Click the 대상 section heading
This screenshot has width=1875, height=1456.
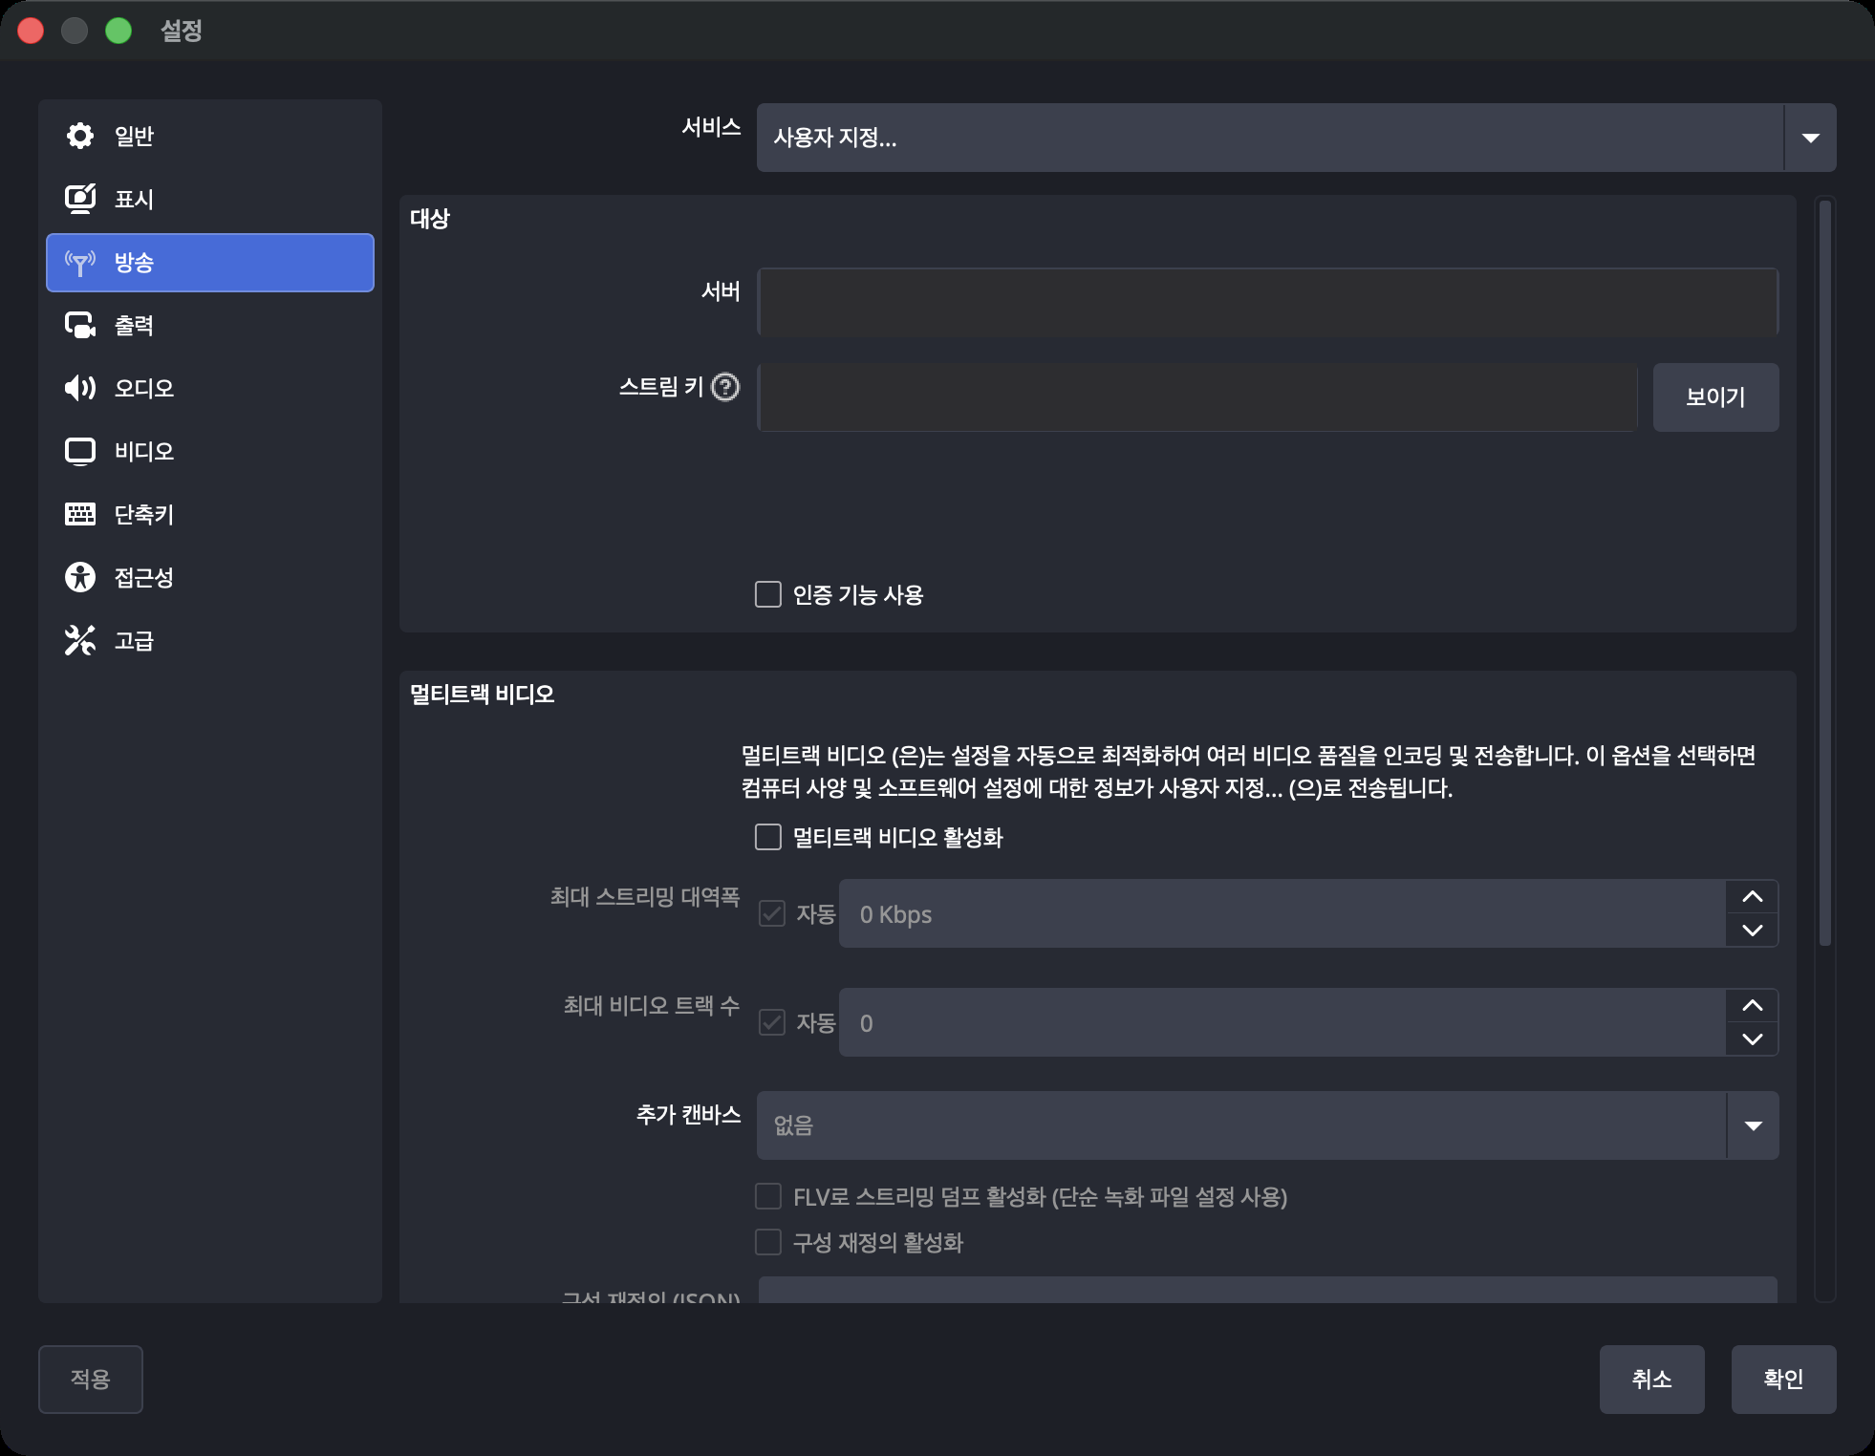[430, 218]
